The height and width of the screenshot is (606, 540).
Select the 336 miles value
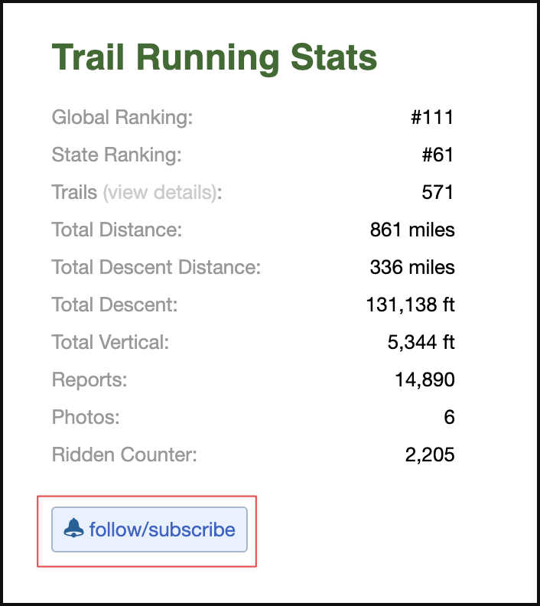pyautogui.click(x=412, y=267)
